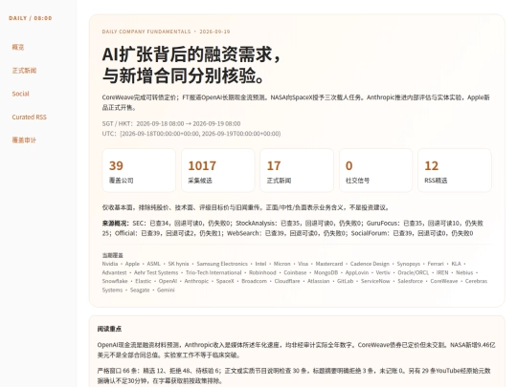Screen dimensions: 517x387
Task: Click Aehr Test Systems in coverage list
Action: 156,272
